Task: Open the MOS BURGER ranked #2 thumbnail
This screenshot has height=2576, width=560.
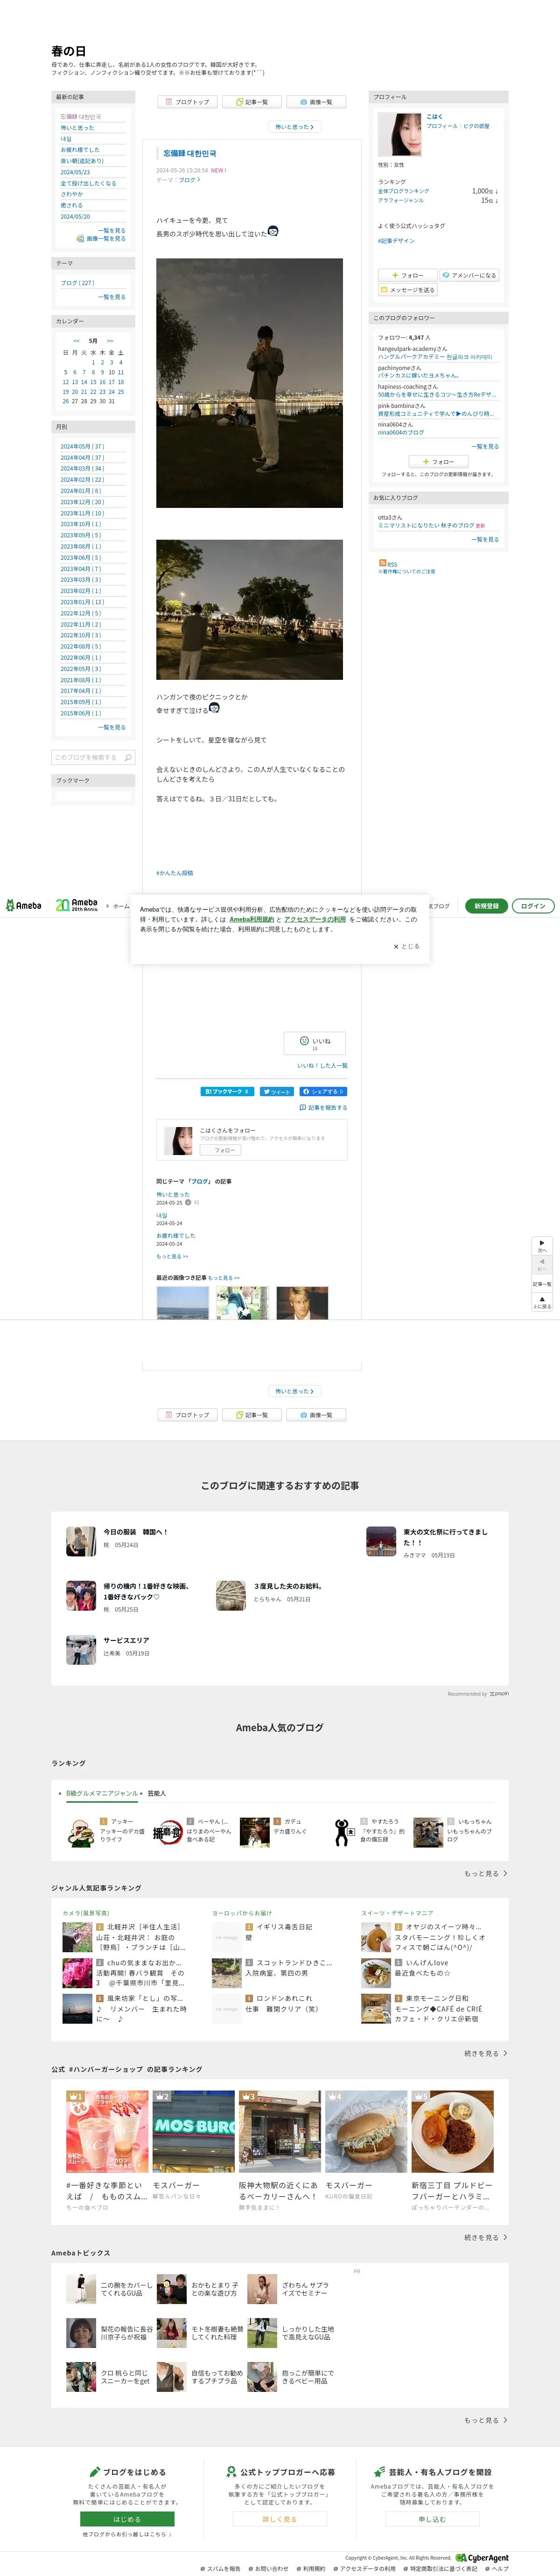Action: pos(194,2131)
